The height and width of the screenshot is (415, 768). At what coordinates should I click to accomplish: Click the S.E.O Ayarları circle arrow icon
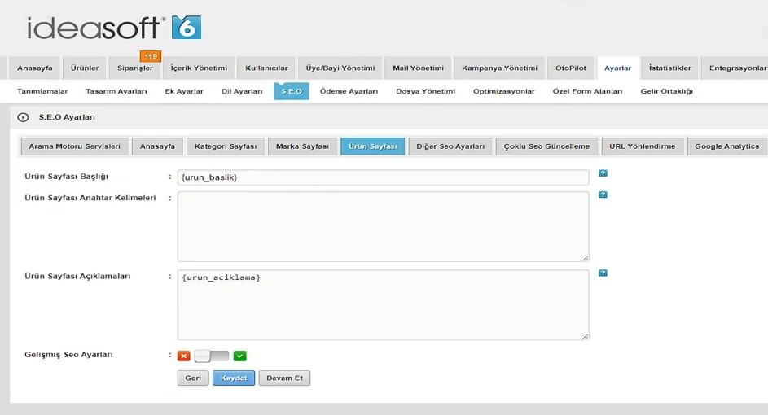coord(23,117)
